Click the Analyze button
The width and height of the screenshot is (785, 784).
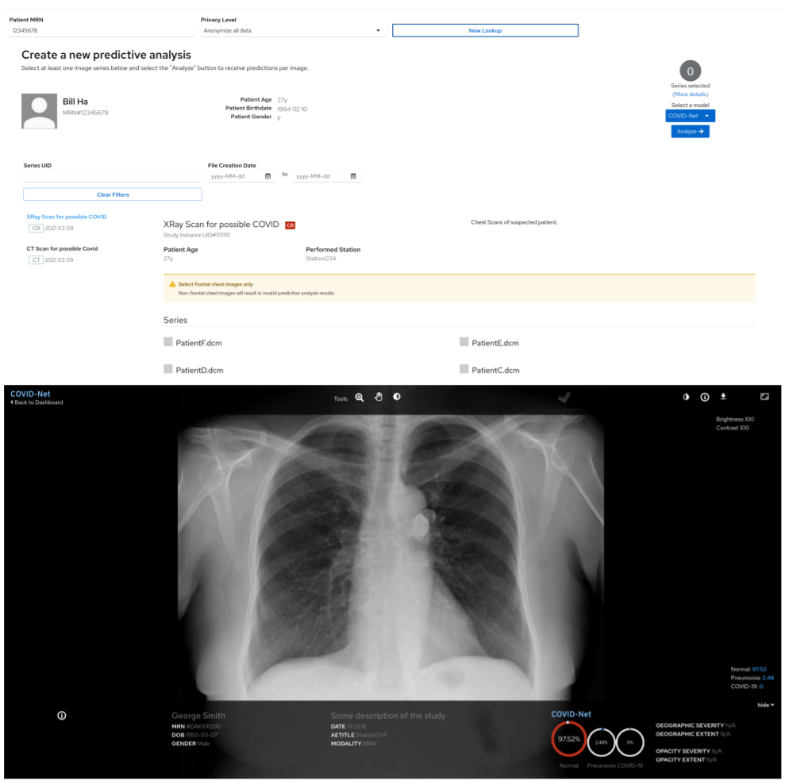pos(690,131)
